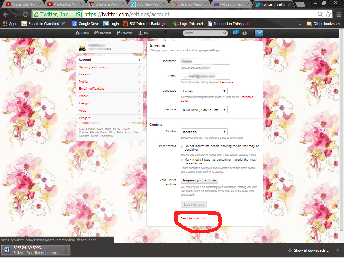This screenshot has width=344, height=258.
Task: Open the Time zone dropdown
Action: click(x=204, y=110)
